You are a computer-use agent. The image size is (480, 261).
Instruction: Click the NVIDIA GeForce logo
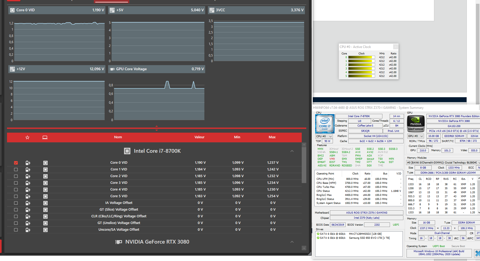click(416, 124)
